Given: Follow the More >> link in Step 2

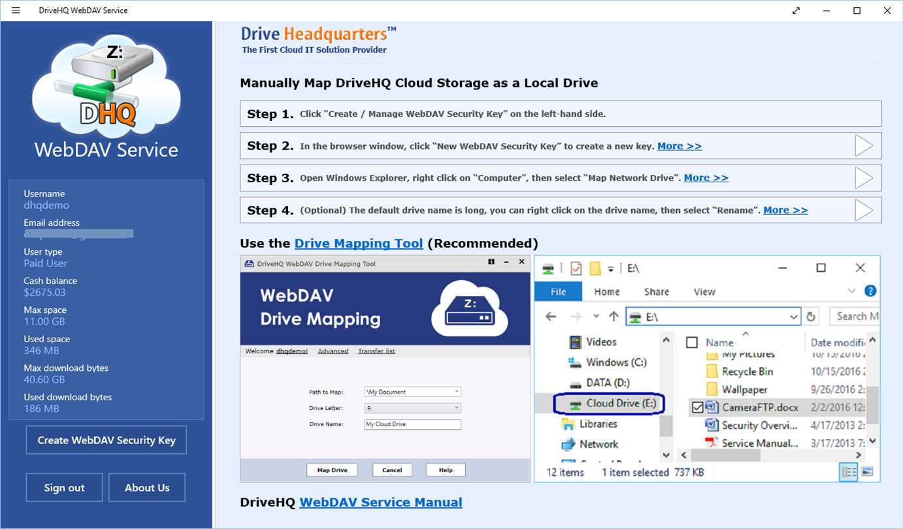Looking at the screenshot, I should point(680,146).
